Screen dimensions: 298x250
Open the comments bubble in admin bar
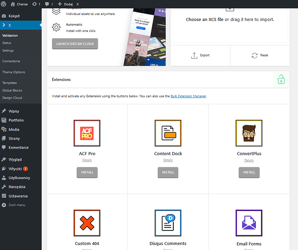pyautogui.click(x=49, y=4)
